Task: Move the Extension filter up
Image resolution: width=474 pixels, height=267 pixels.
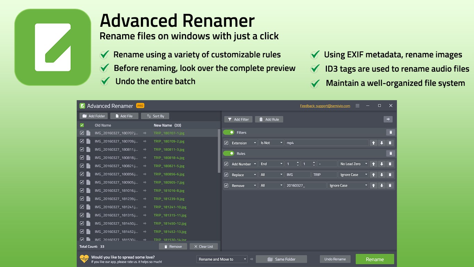Action: tap(373, 143)
